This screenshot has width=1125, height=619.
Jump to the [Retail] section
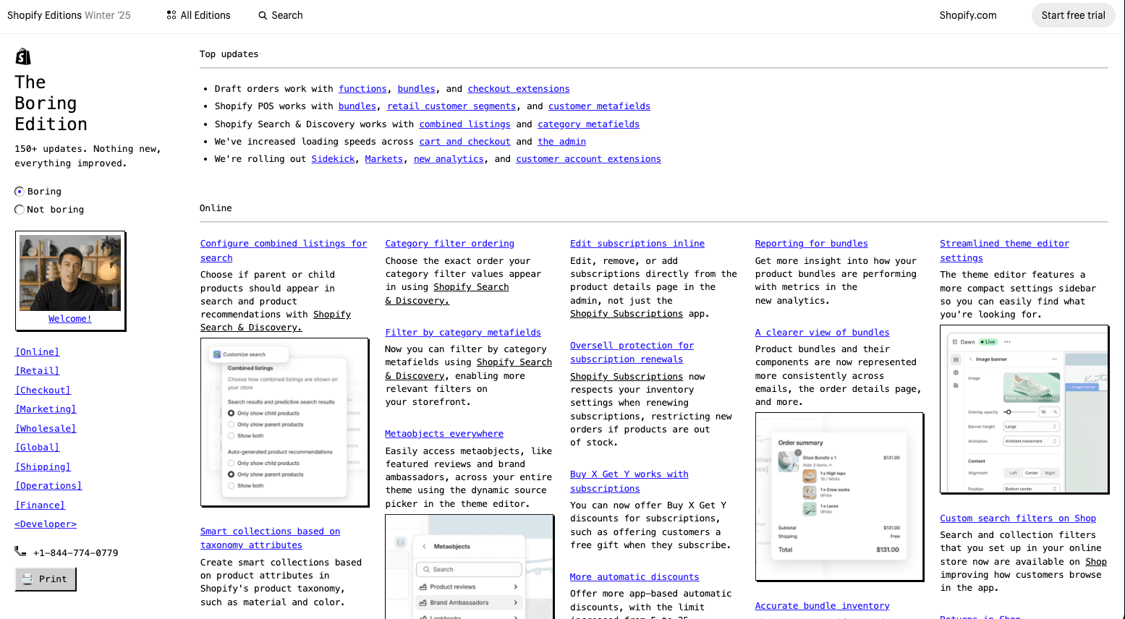tap(37, 371)
